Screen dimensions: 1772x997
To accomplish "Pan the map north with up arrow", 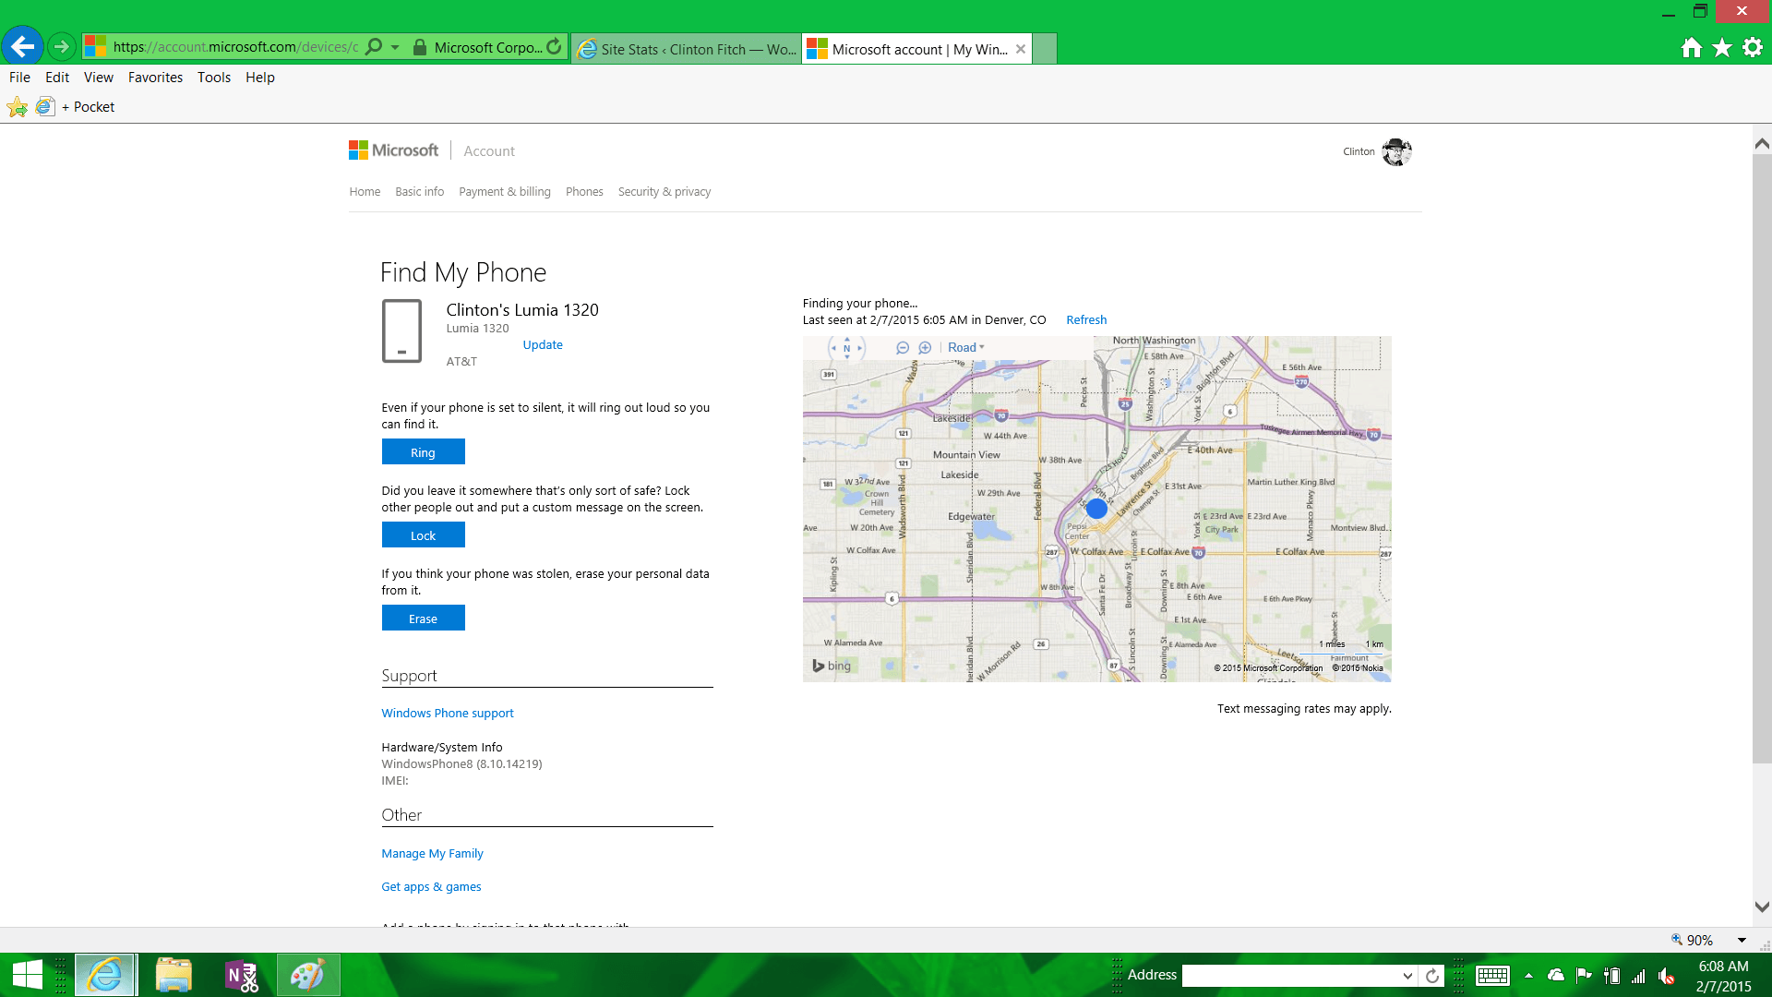I will [x=847, y=339].
